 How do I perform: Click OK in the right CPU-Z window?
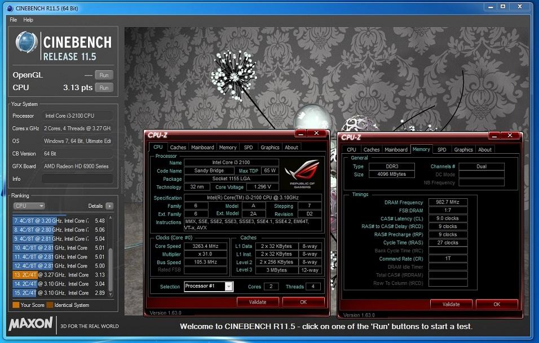click(497, 304)
